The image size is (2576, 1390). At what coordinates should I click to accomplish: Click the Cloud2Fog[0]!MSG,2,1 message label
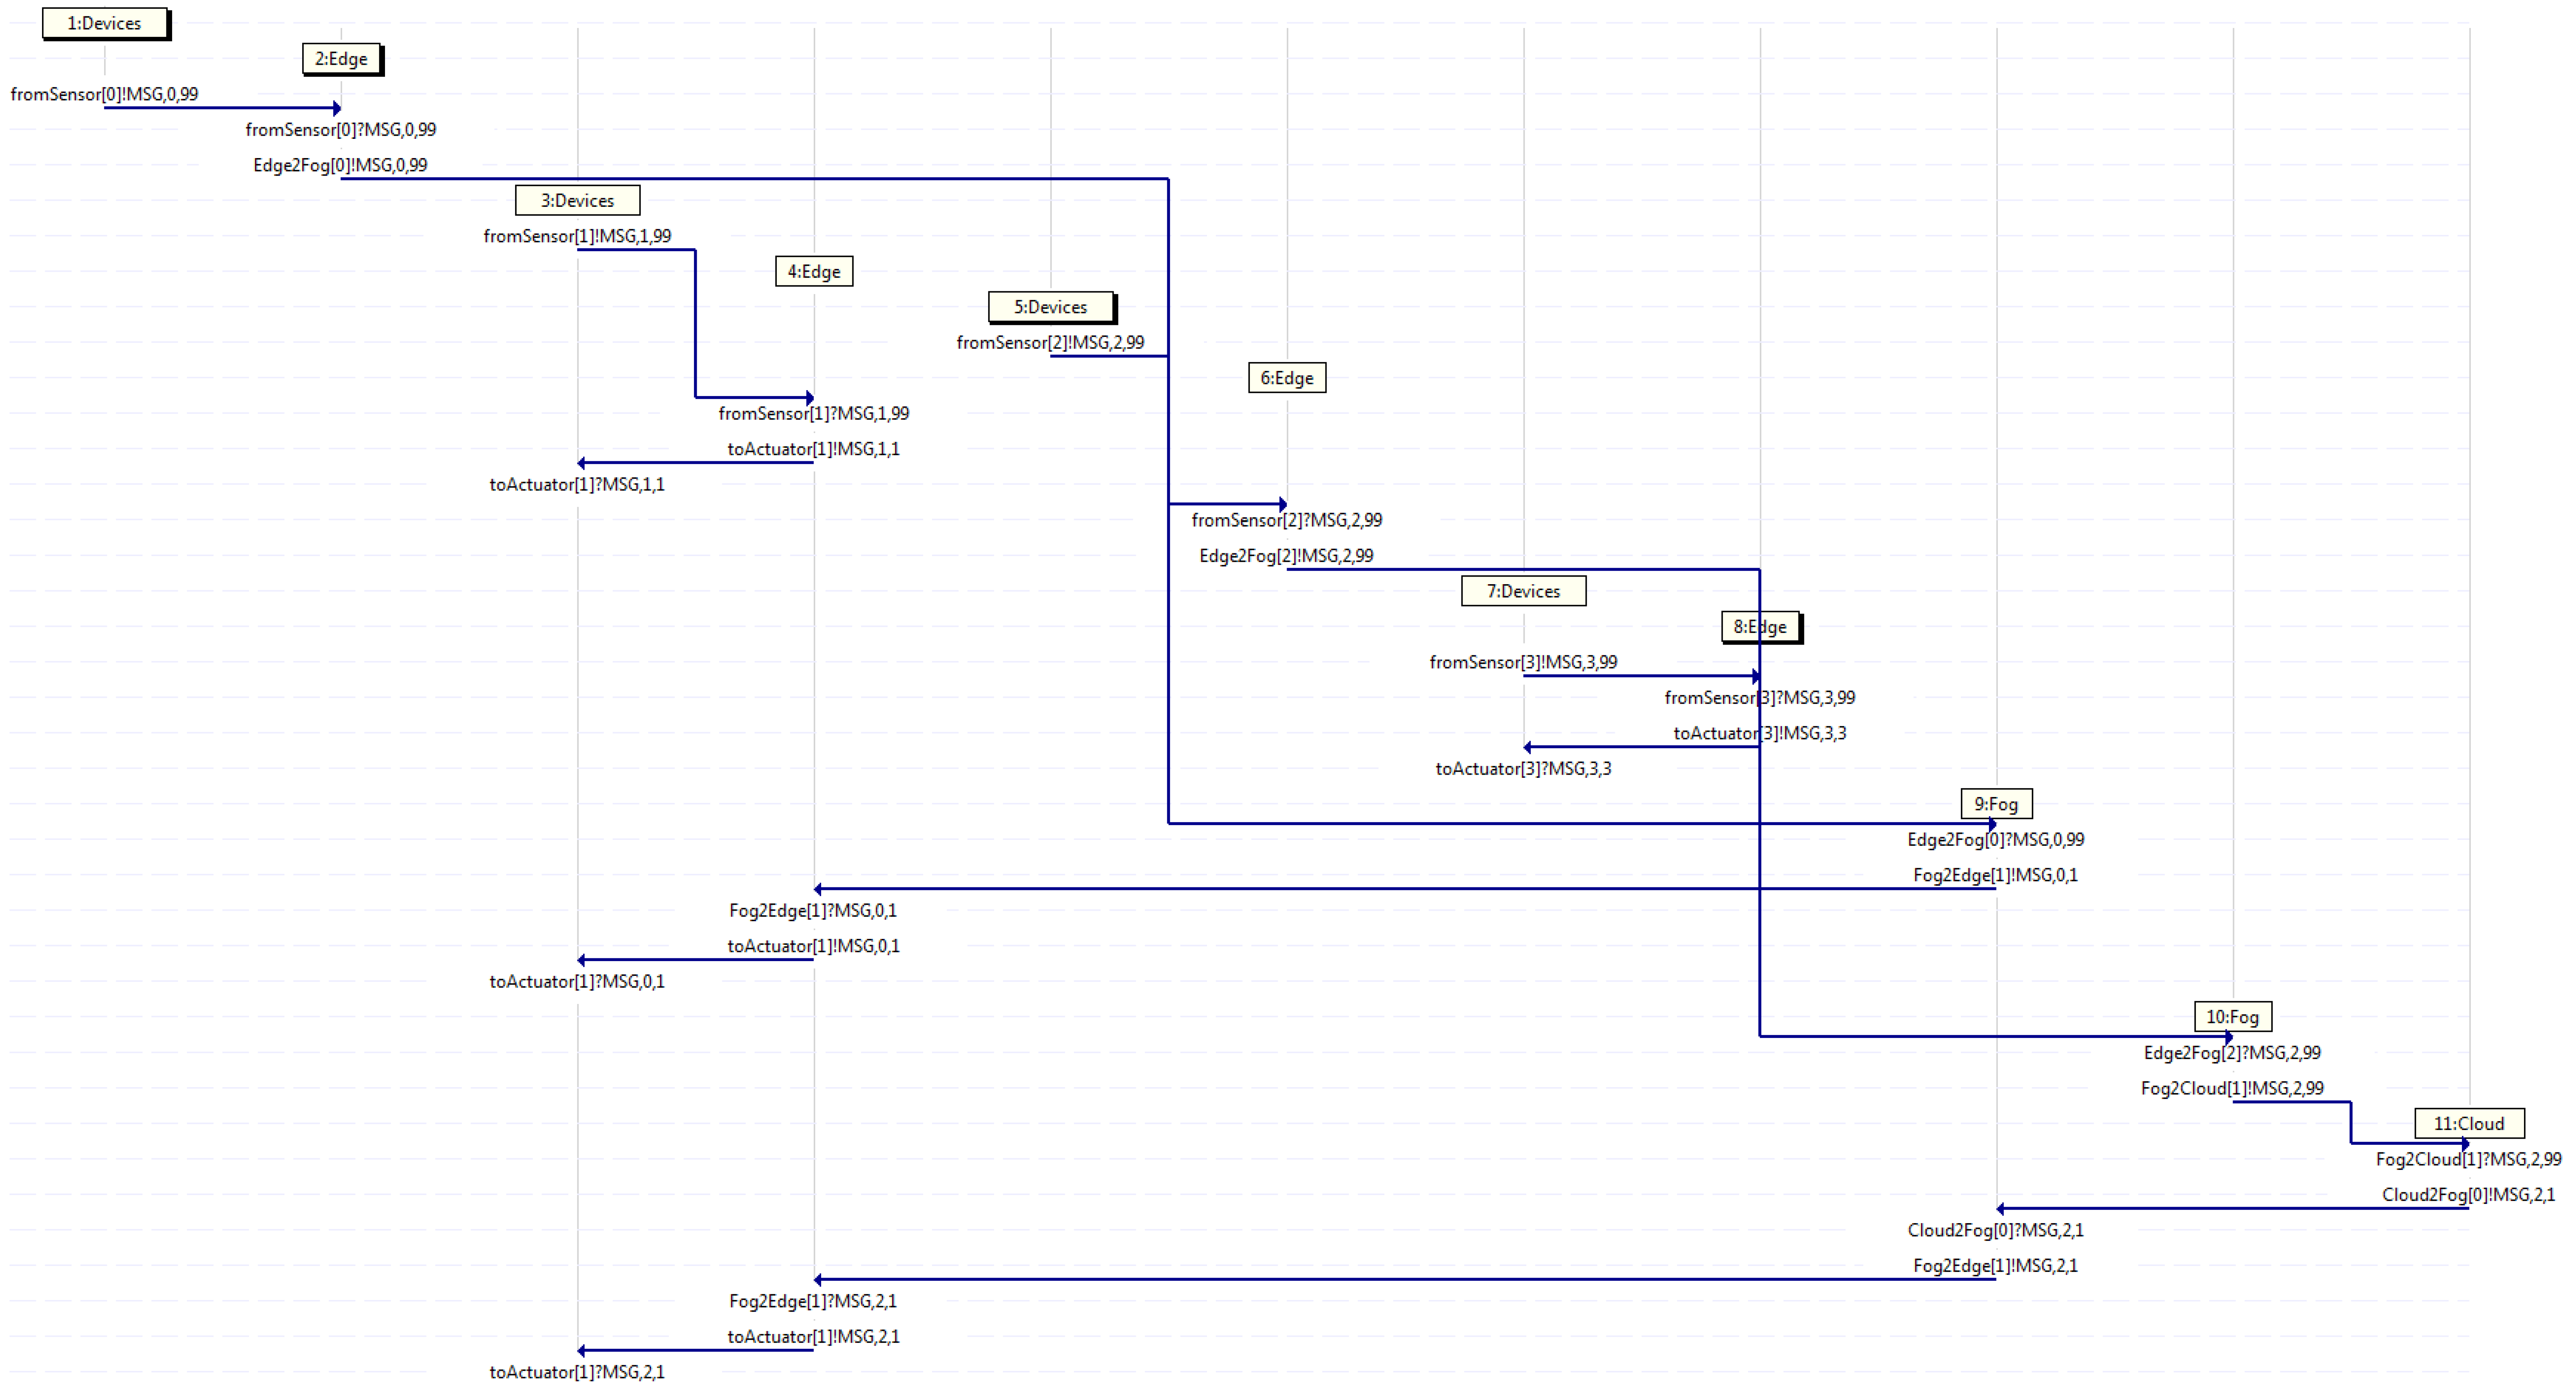tap(2468, 1194)
